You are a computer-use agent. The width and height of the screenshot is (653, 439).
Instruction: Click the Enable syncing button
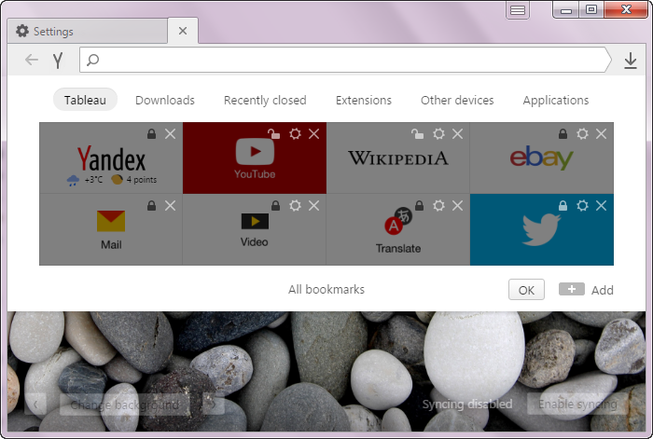coord(577,404)
